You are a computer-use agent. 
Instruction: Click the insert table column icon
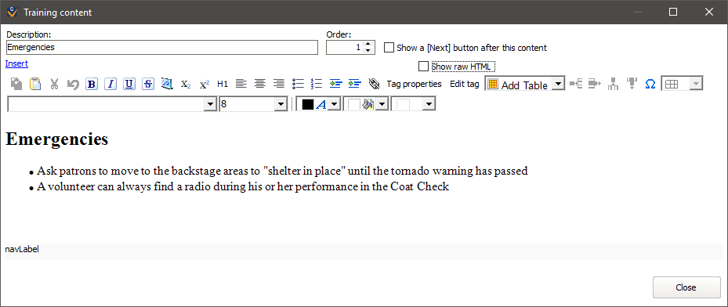click(594, 84)
